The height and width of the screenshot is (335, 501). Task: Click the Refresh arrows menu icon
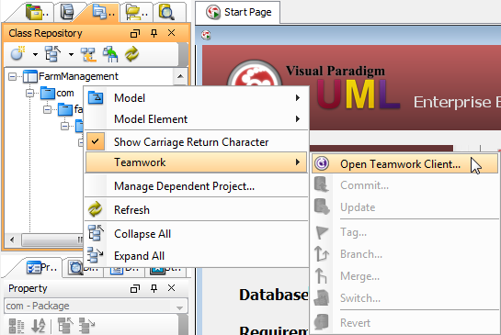pyautogui.click(x=96, y=209)
